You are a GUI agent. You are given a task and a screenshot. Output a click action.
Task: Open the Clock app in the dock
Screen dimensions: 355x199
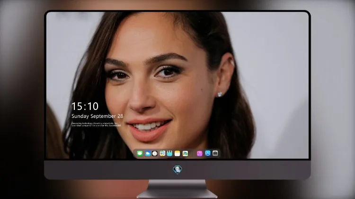[x=155, y=153]
